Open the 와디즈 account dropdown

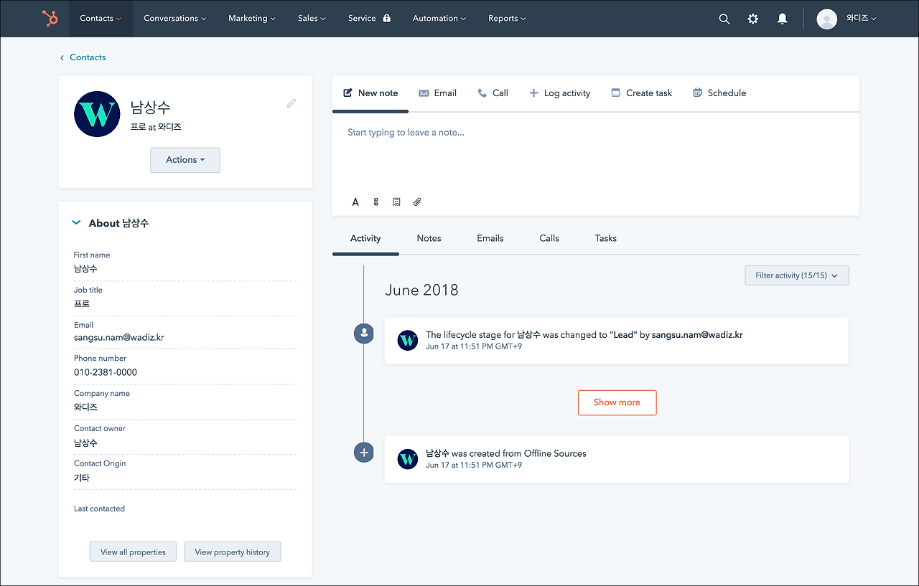862,19
